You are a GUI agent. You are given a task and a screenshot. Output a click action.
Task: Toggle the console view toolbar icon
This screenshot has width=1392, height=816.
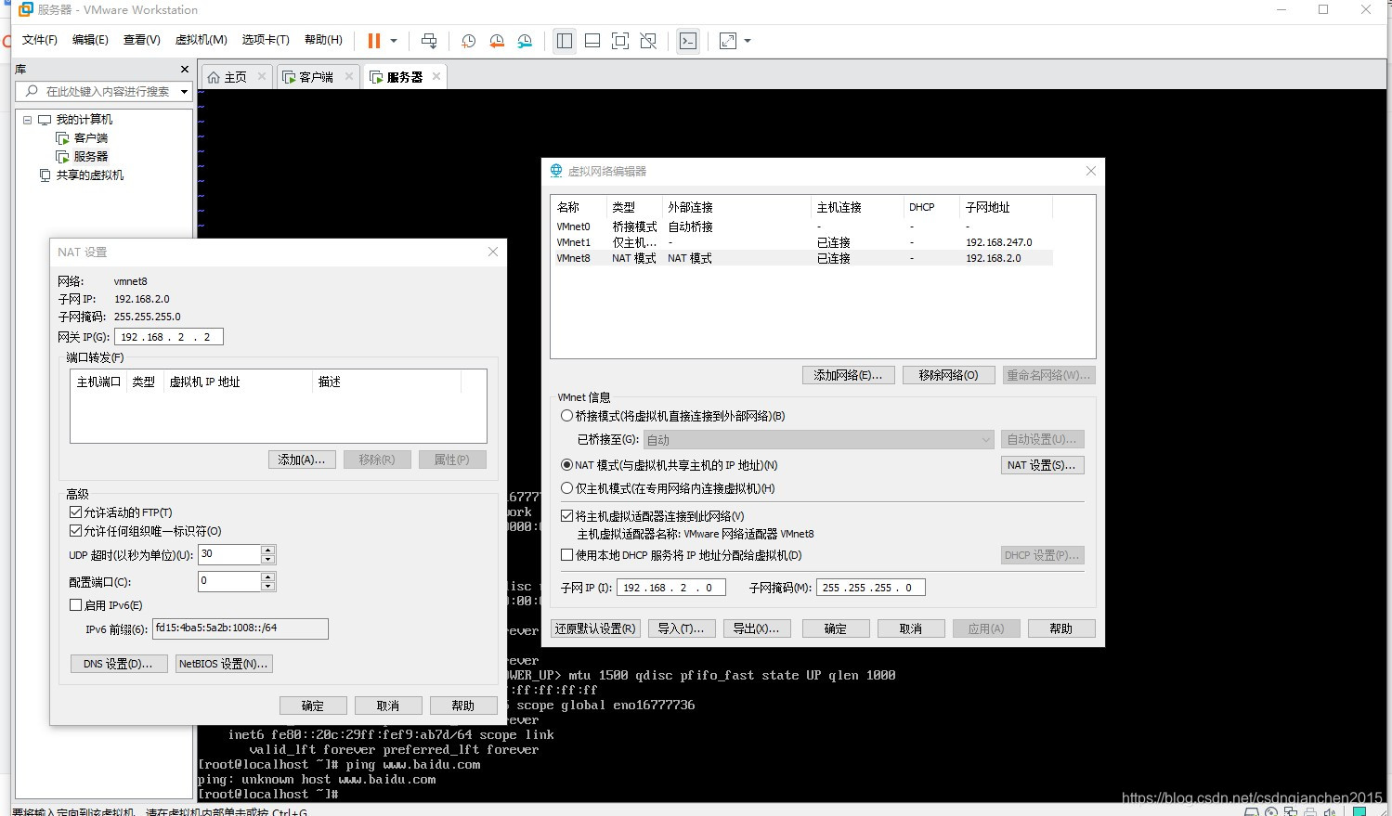[x=688, y=41]
